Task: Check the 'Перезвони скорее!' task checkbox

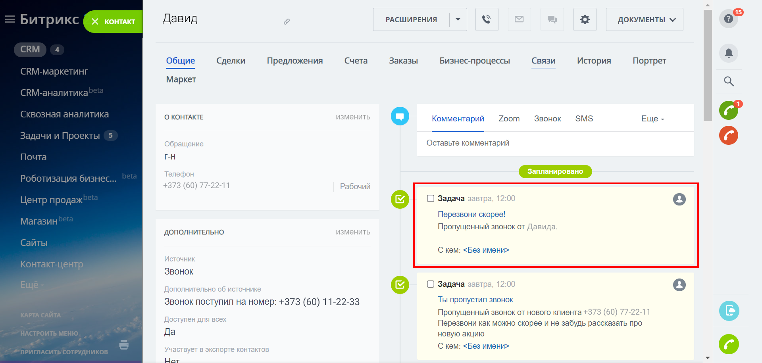Action: (430, 198)
